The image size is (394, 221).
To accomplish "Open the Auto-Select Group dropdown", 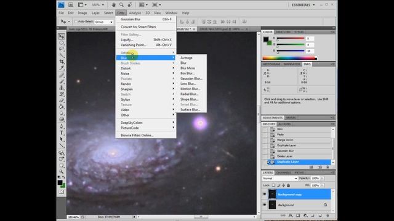I will [x=104, y=22].
